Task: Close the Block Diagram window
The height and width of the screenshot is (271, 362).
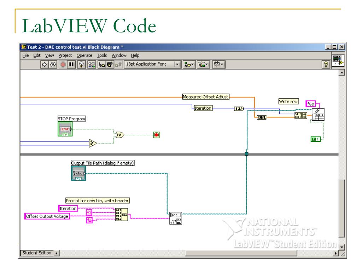Action: pyautogui.click(x=342, y=47)
